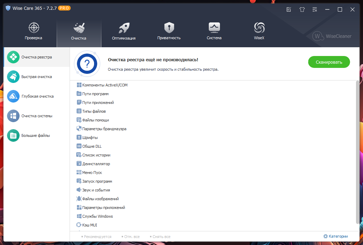Viewport: 363px width, 245px height.
Task: Select the Параметры брандмауэра list item
Action: point(101,129)
